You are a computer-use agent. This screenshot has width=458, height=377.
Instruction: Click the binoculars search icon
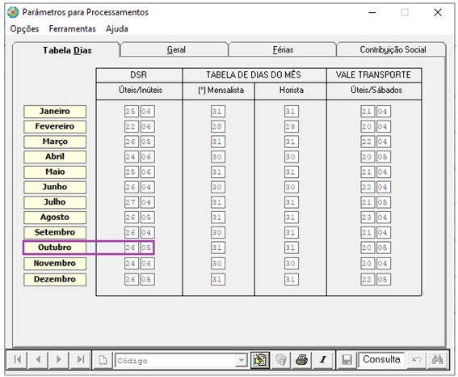[x=437, y=360]
